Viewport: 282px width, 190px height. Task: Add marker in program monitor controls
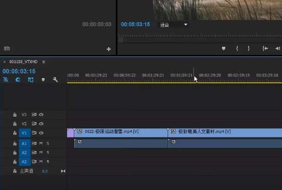tap(224, 48)
